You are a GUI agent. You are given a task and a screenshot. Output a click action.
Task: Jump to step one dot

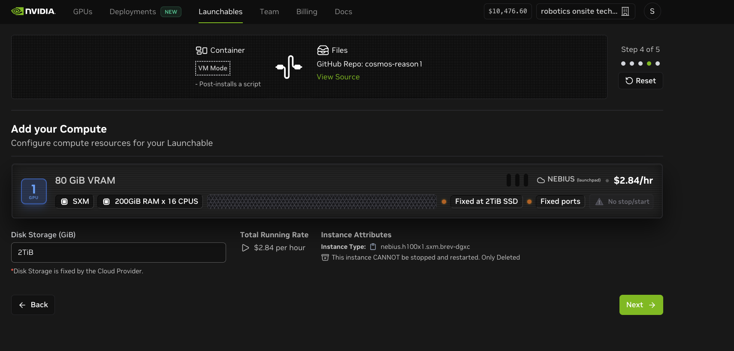pyautogui.click(x=623, y=64)
